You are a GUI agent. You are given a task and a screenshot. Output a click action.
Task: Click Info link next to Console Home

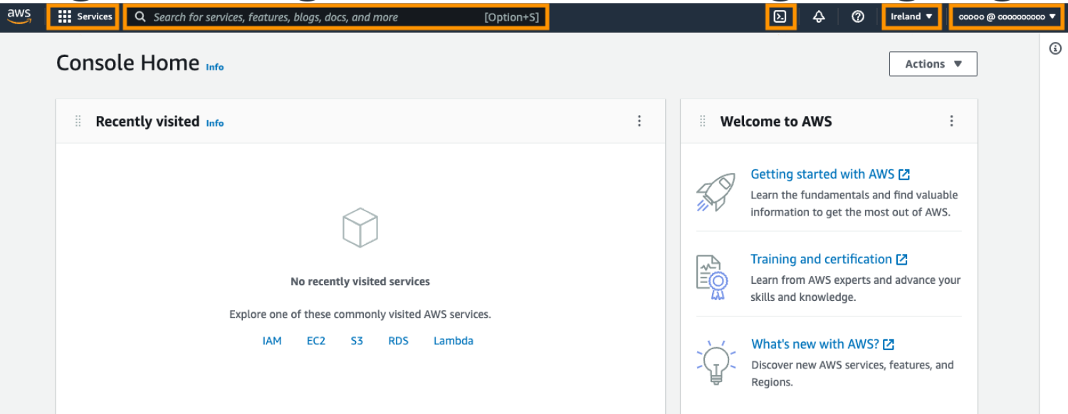click(x=215, y=67)
